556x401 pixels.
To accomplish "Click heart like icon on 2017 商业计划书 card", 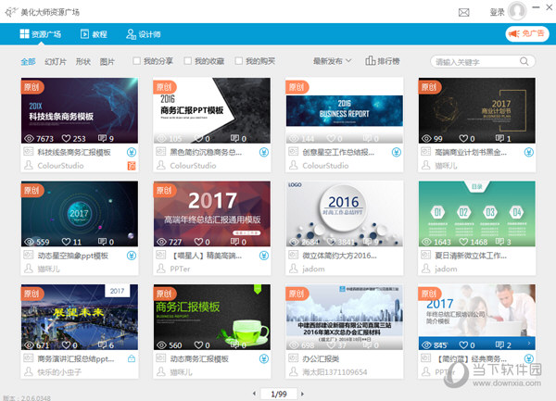I will pyautogui.click(x=463, y=138).
